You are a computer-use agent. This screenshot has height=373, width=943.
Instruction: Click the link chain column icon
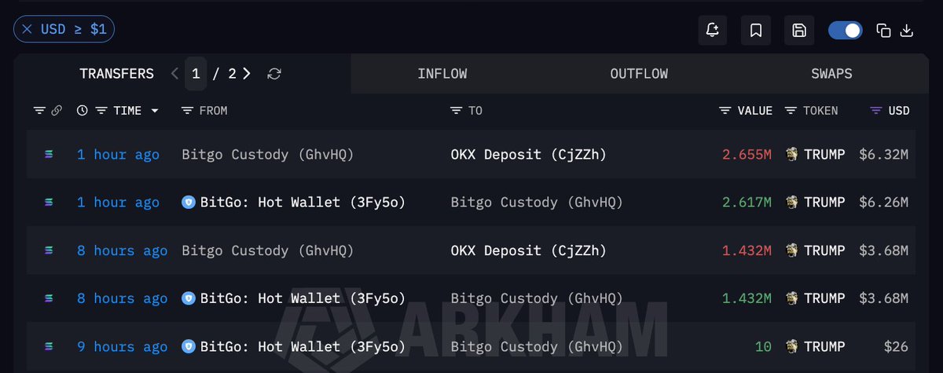[x=57, y=111]
